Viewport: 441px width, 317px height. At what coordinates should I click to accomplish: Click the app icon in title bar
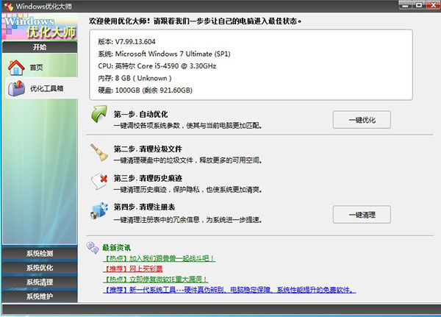point(8,7)
